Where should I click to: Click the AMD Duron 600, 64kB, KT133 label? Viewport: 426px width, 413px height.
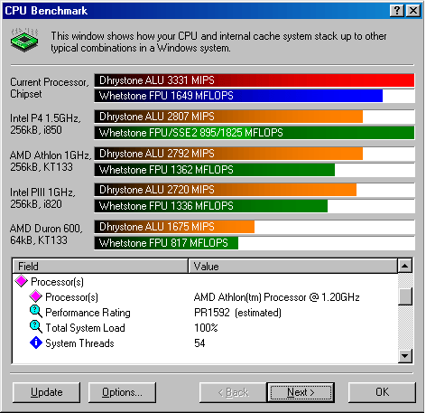[46, 234]
